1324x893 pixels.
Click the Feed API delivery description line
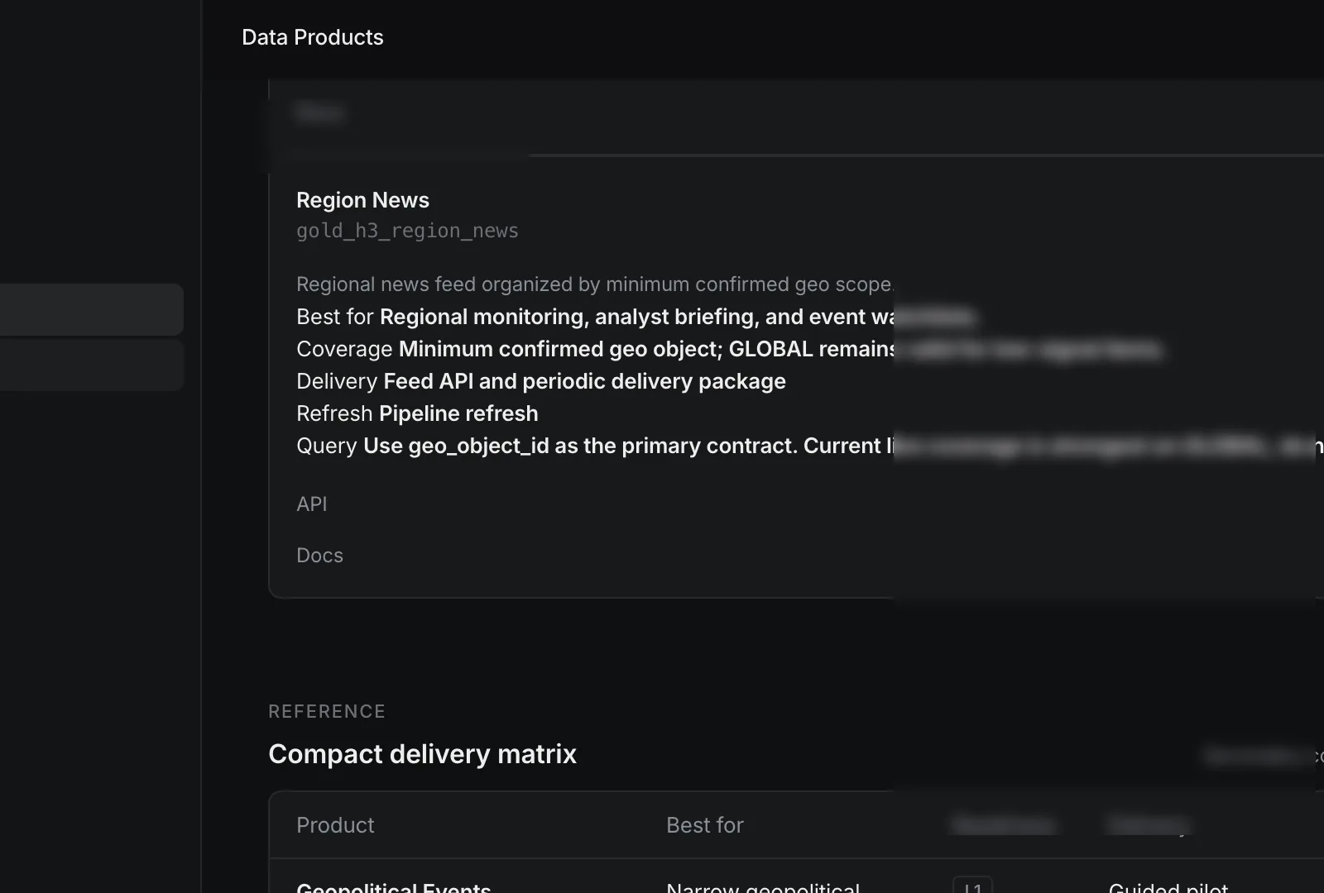[540, 380]
